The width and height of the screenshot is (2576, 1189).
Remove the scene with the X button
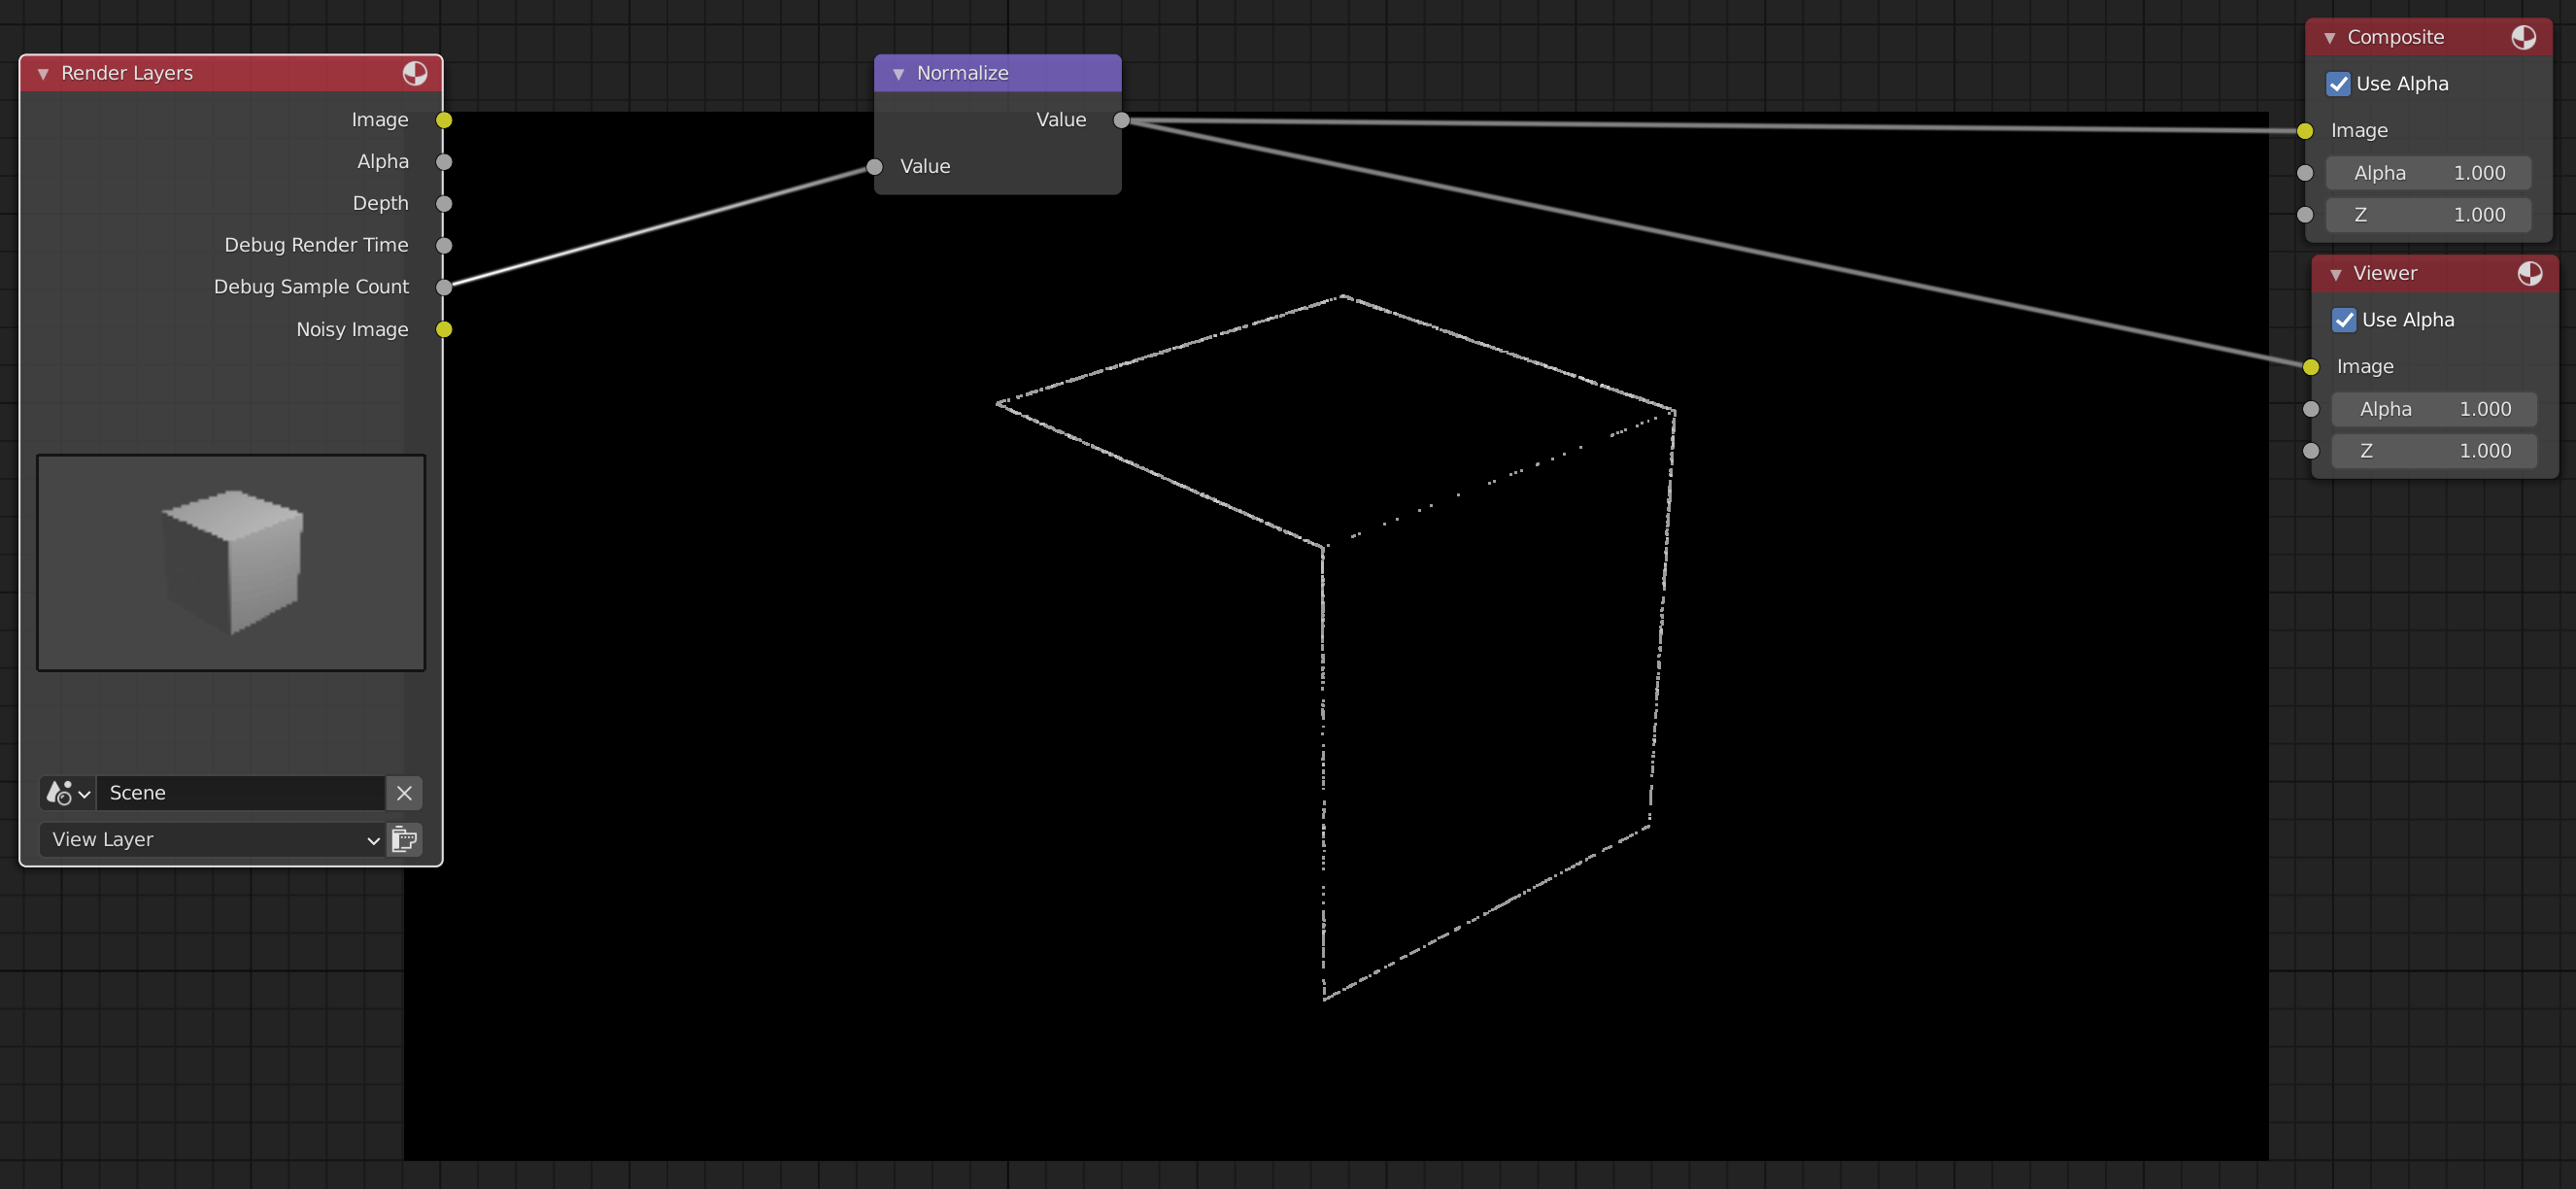pos(404,792)
